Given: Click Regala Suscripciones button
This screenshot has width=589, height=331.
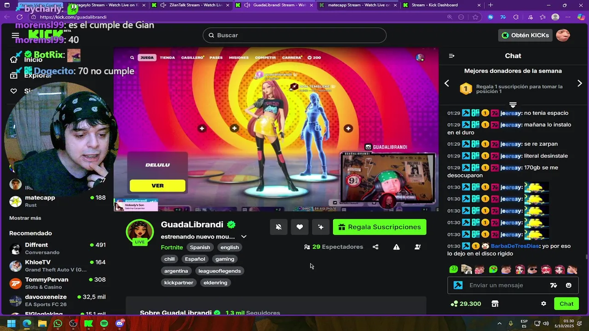Looking at the screenshot, I should [380, 227].
